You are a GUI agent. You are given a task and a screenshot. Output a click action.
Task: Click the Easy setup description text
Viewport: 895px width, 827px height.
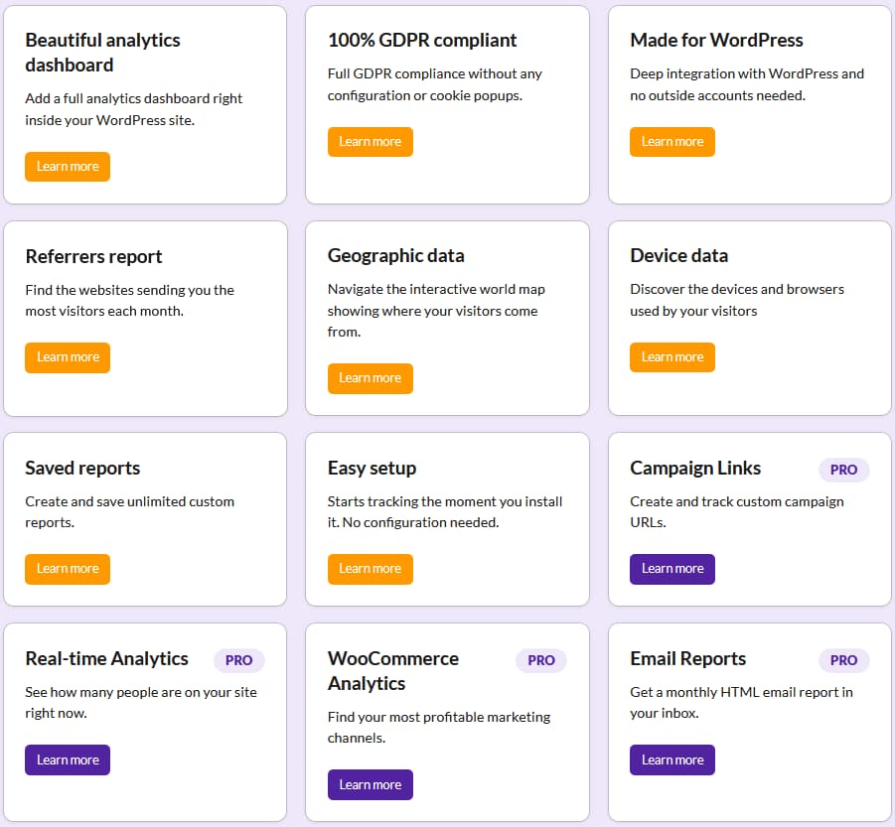pos(444,511)
